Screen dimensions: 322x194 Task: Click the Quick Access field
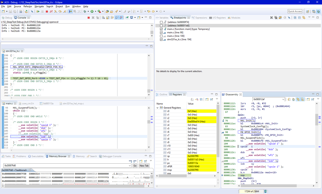pyautogui.click(x=295, y=11)
